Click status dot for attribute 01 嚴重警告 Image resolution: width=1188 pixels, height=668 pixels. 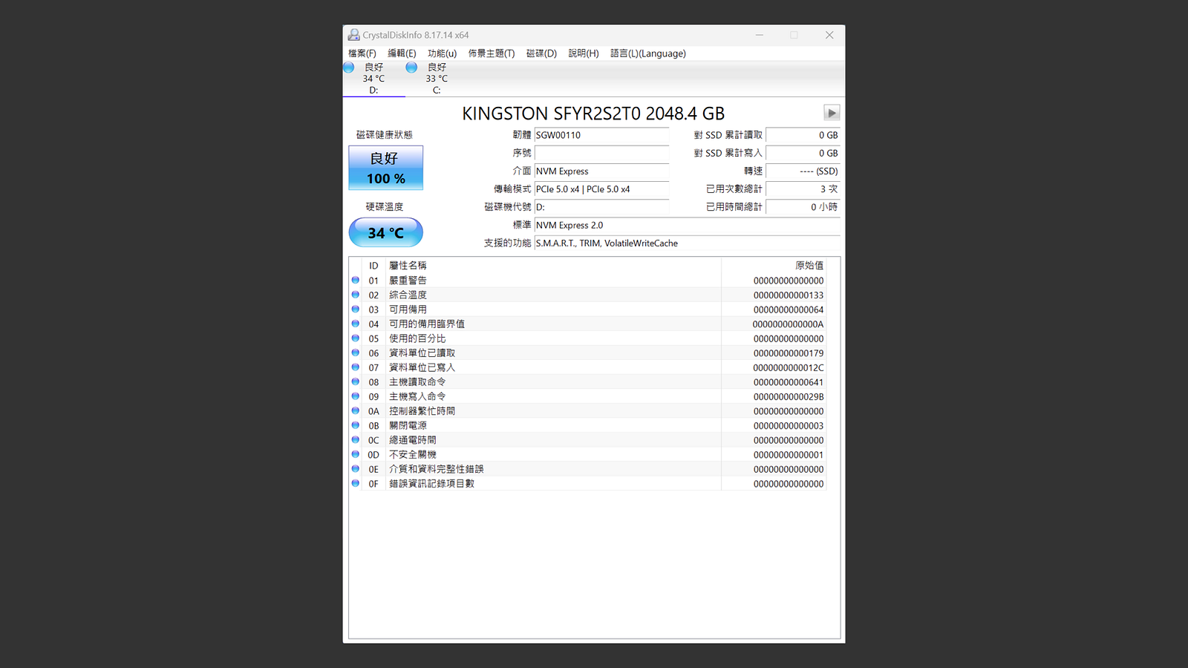[x=356, y=281]
